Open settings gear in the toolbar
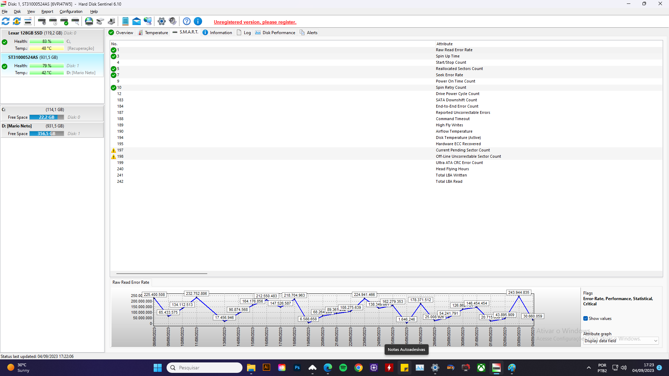The width and height of the screenshot is (669, 376). coord(161,22)
